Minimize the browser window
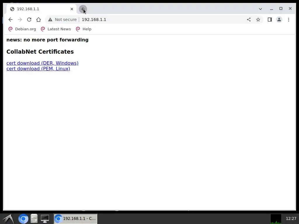Viewport: 299px width, 224px height. [x=272, y=9]
